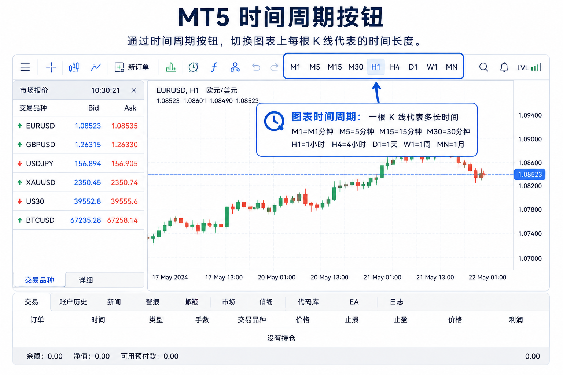
Task: Activate the crosshair cursor tool
Action: point(51,67)
